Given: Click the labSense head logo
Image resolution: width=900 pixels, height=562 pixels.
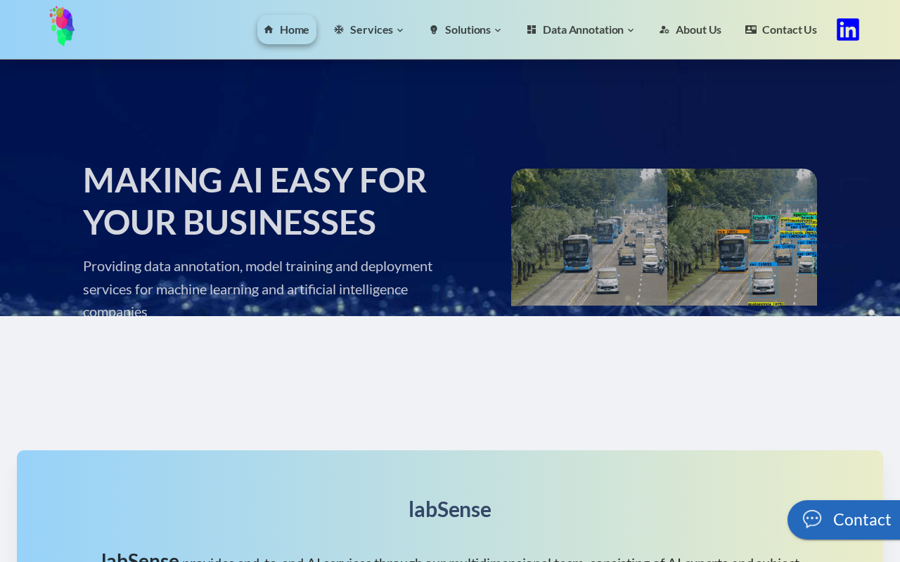Looking at the screenshot, I should (x=62, y=27).
